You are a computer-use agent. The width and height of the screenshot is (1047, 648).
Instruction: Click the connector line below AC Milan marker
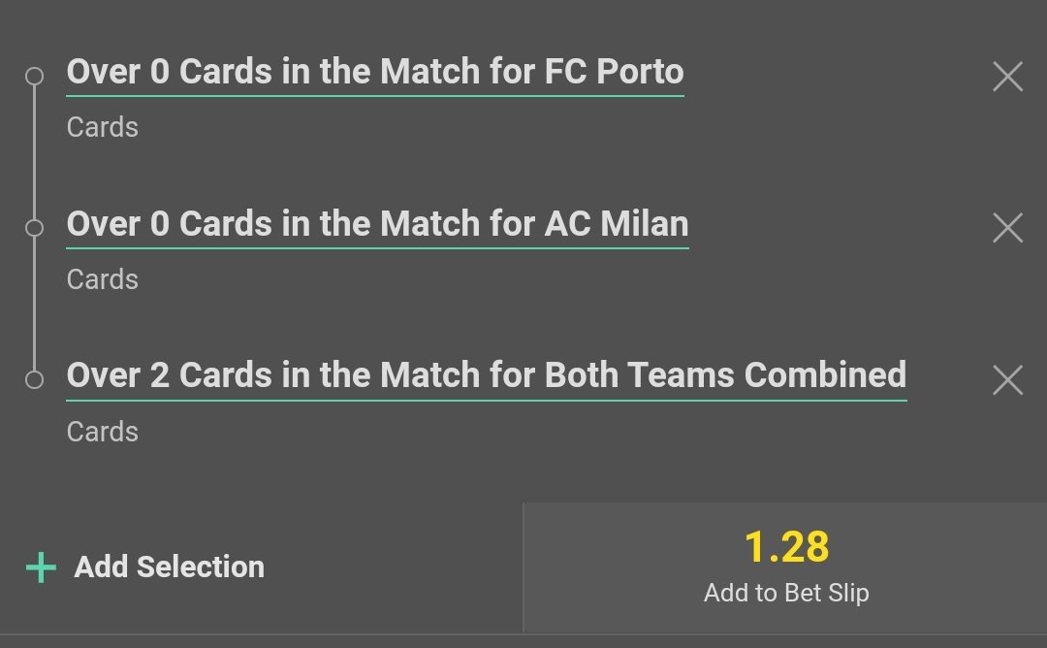[x=34, y=304]
